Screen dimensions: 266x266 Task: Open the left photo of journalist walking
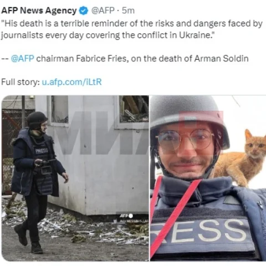(x=75, y=178)
